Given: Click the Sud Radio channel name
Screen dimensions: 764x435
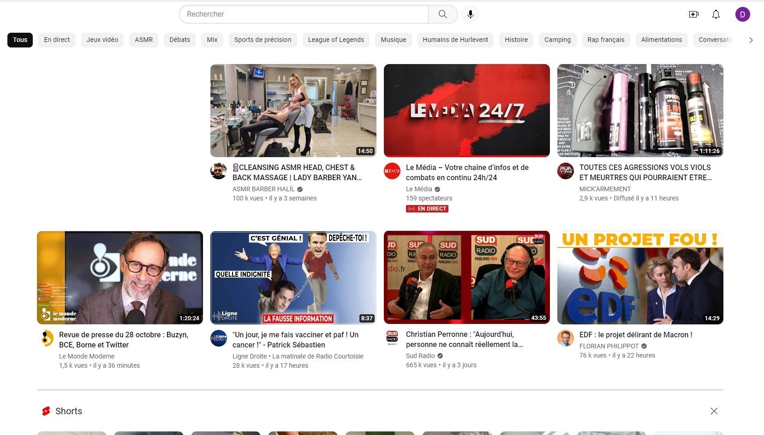Looking at the screenshot, I should (420, 356).
